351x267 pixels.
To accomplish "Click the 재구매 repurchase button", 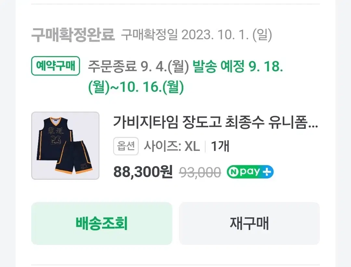I will pyautogui.click(x=250, y=224).
